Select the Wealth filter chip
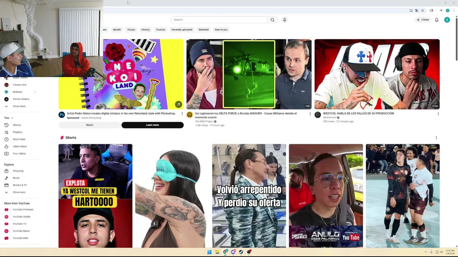458x257 pixels. pos(117,30)
